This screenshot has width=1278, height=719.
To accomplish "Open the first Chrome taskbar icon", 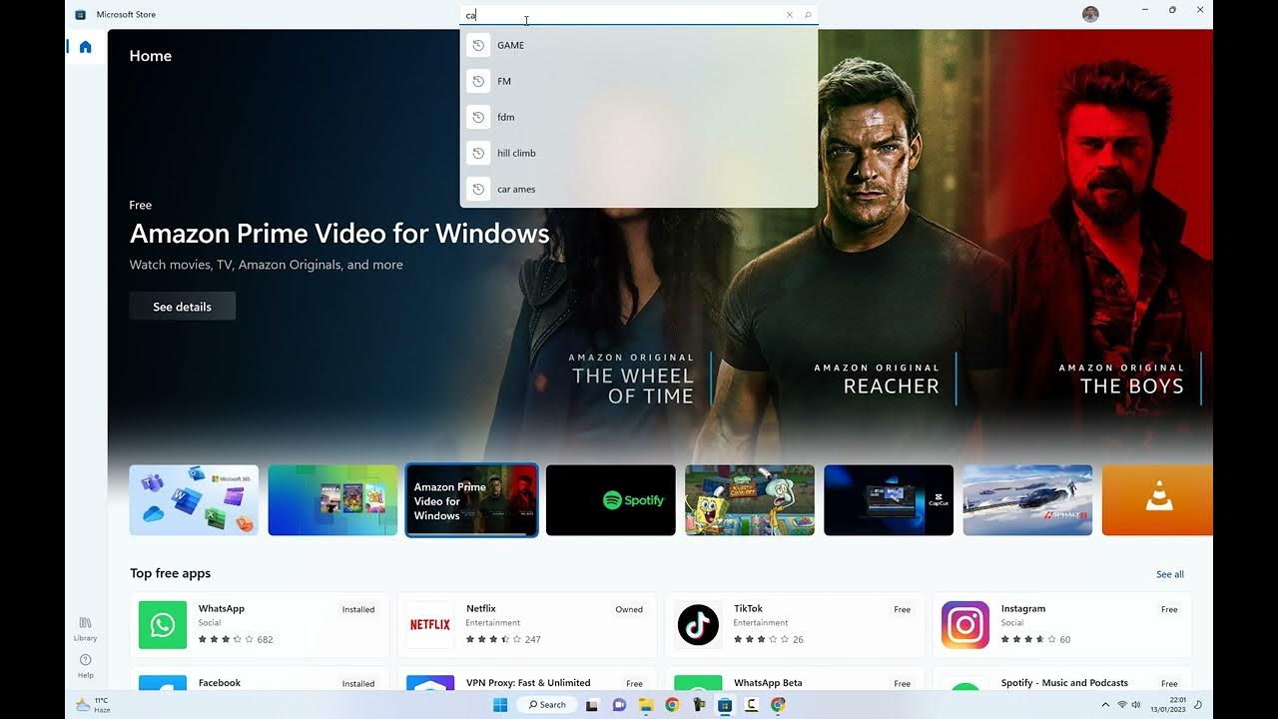I will (x=672, y=705).
